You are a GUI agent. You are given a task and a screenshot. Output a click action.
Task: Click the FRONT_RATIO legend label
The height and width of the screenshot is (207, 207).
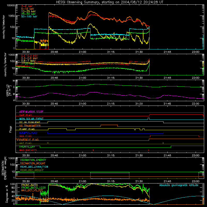[29, 185]
